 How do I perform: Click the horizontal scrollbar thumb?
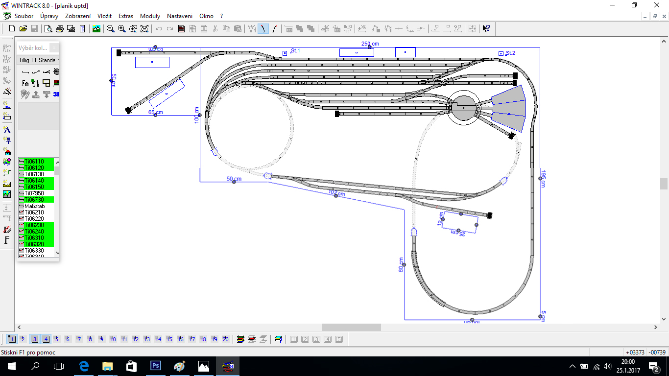click(351, 327)
